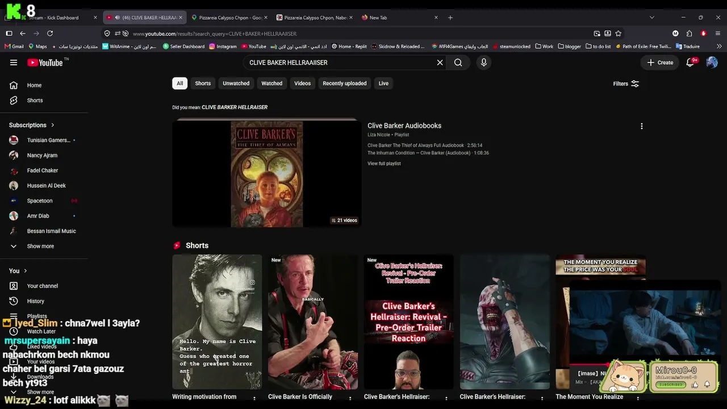Viewport: 727px width, 409px height.
Task: Select the Watched filter chip
Action: click(271, 84)
